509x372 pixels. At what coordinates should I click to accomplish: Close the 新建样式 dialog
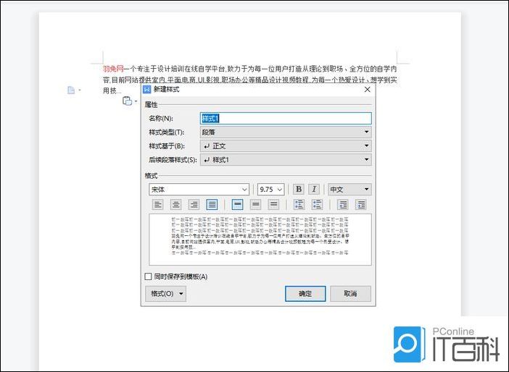click(x=367, y=90)
